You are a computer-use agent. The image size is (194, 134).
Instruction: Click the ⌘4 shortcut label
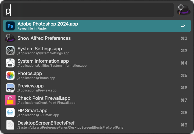(x=184, y=63)
